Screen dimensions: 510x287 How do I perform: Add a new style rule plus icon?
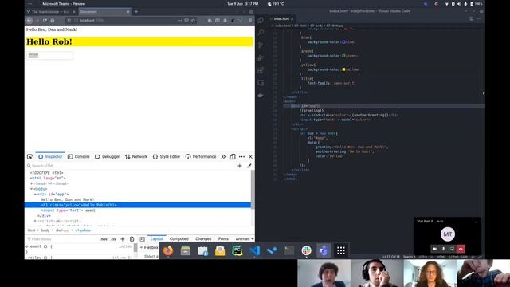click(123, 239)
